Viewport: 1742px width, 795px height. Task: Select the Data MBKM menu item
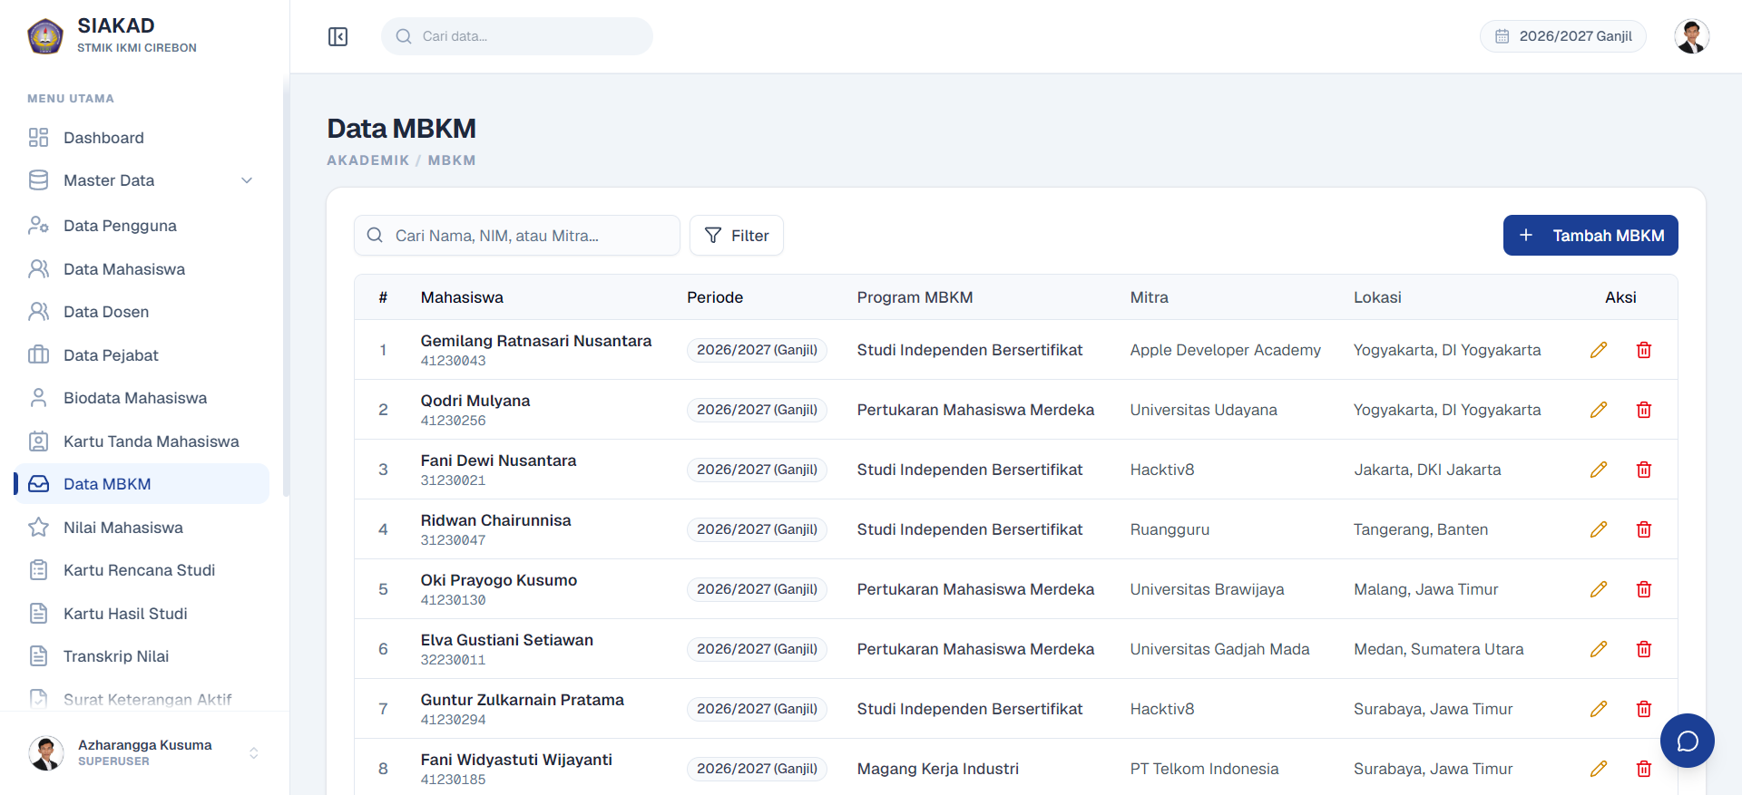click(x=142, y=484)
